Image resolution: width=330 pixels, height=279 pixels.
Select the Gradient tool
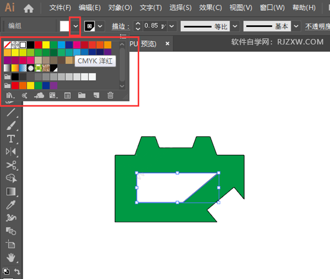click(x=11, y=192)
